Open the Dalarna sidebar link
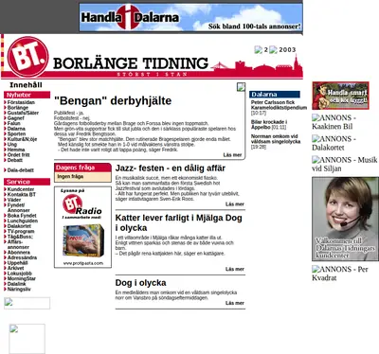379x354 pixels. [x=16, y=129]
